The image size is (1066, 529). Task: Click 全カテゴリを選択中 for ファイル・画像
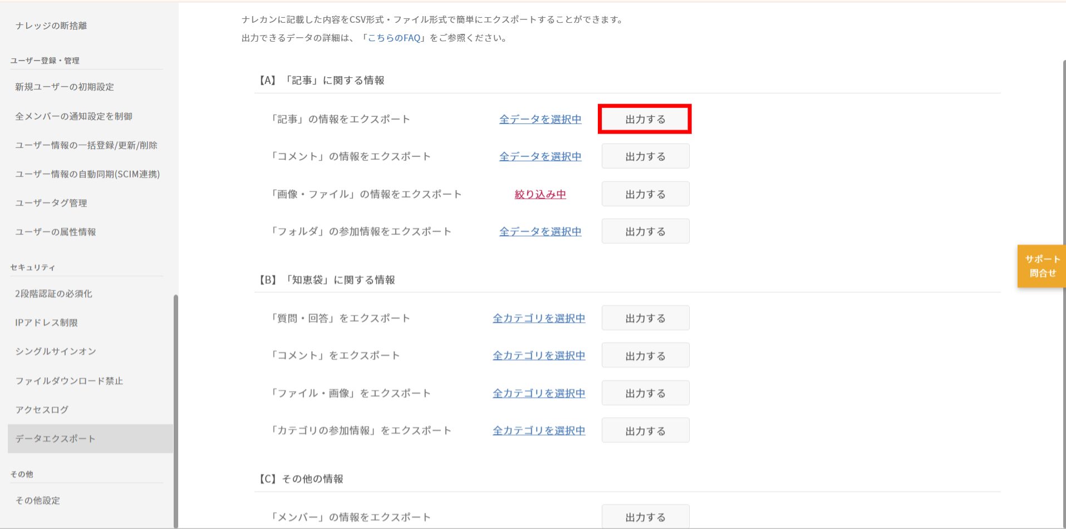tap(539, 393)
